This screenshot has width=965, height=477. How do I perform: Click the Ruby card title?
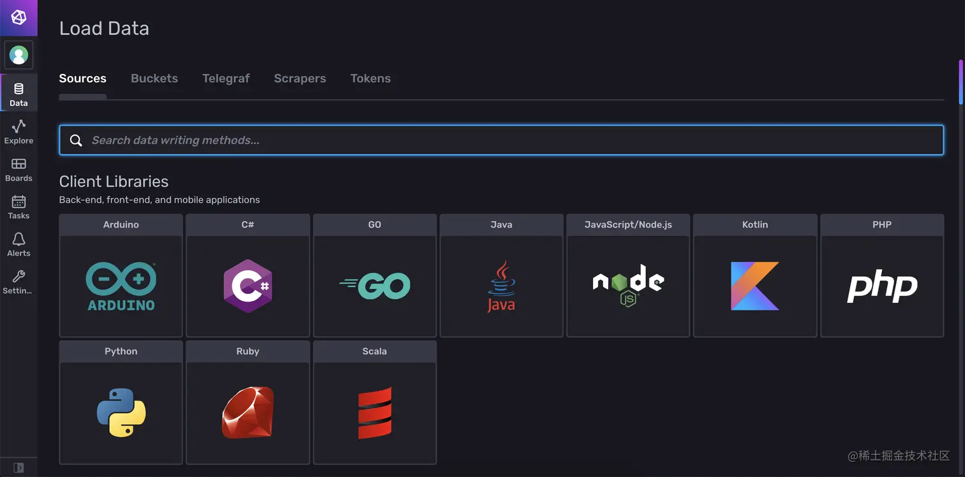[x=248, y=351]
